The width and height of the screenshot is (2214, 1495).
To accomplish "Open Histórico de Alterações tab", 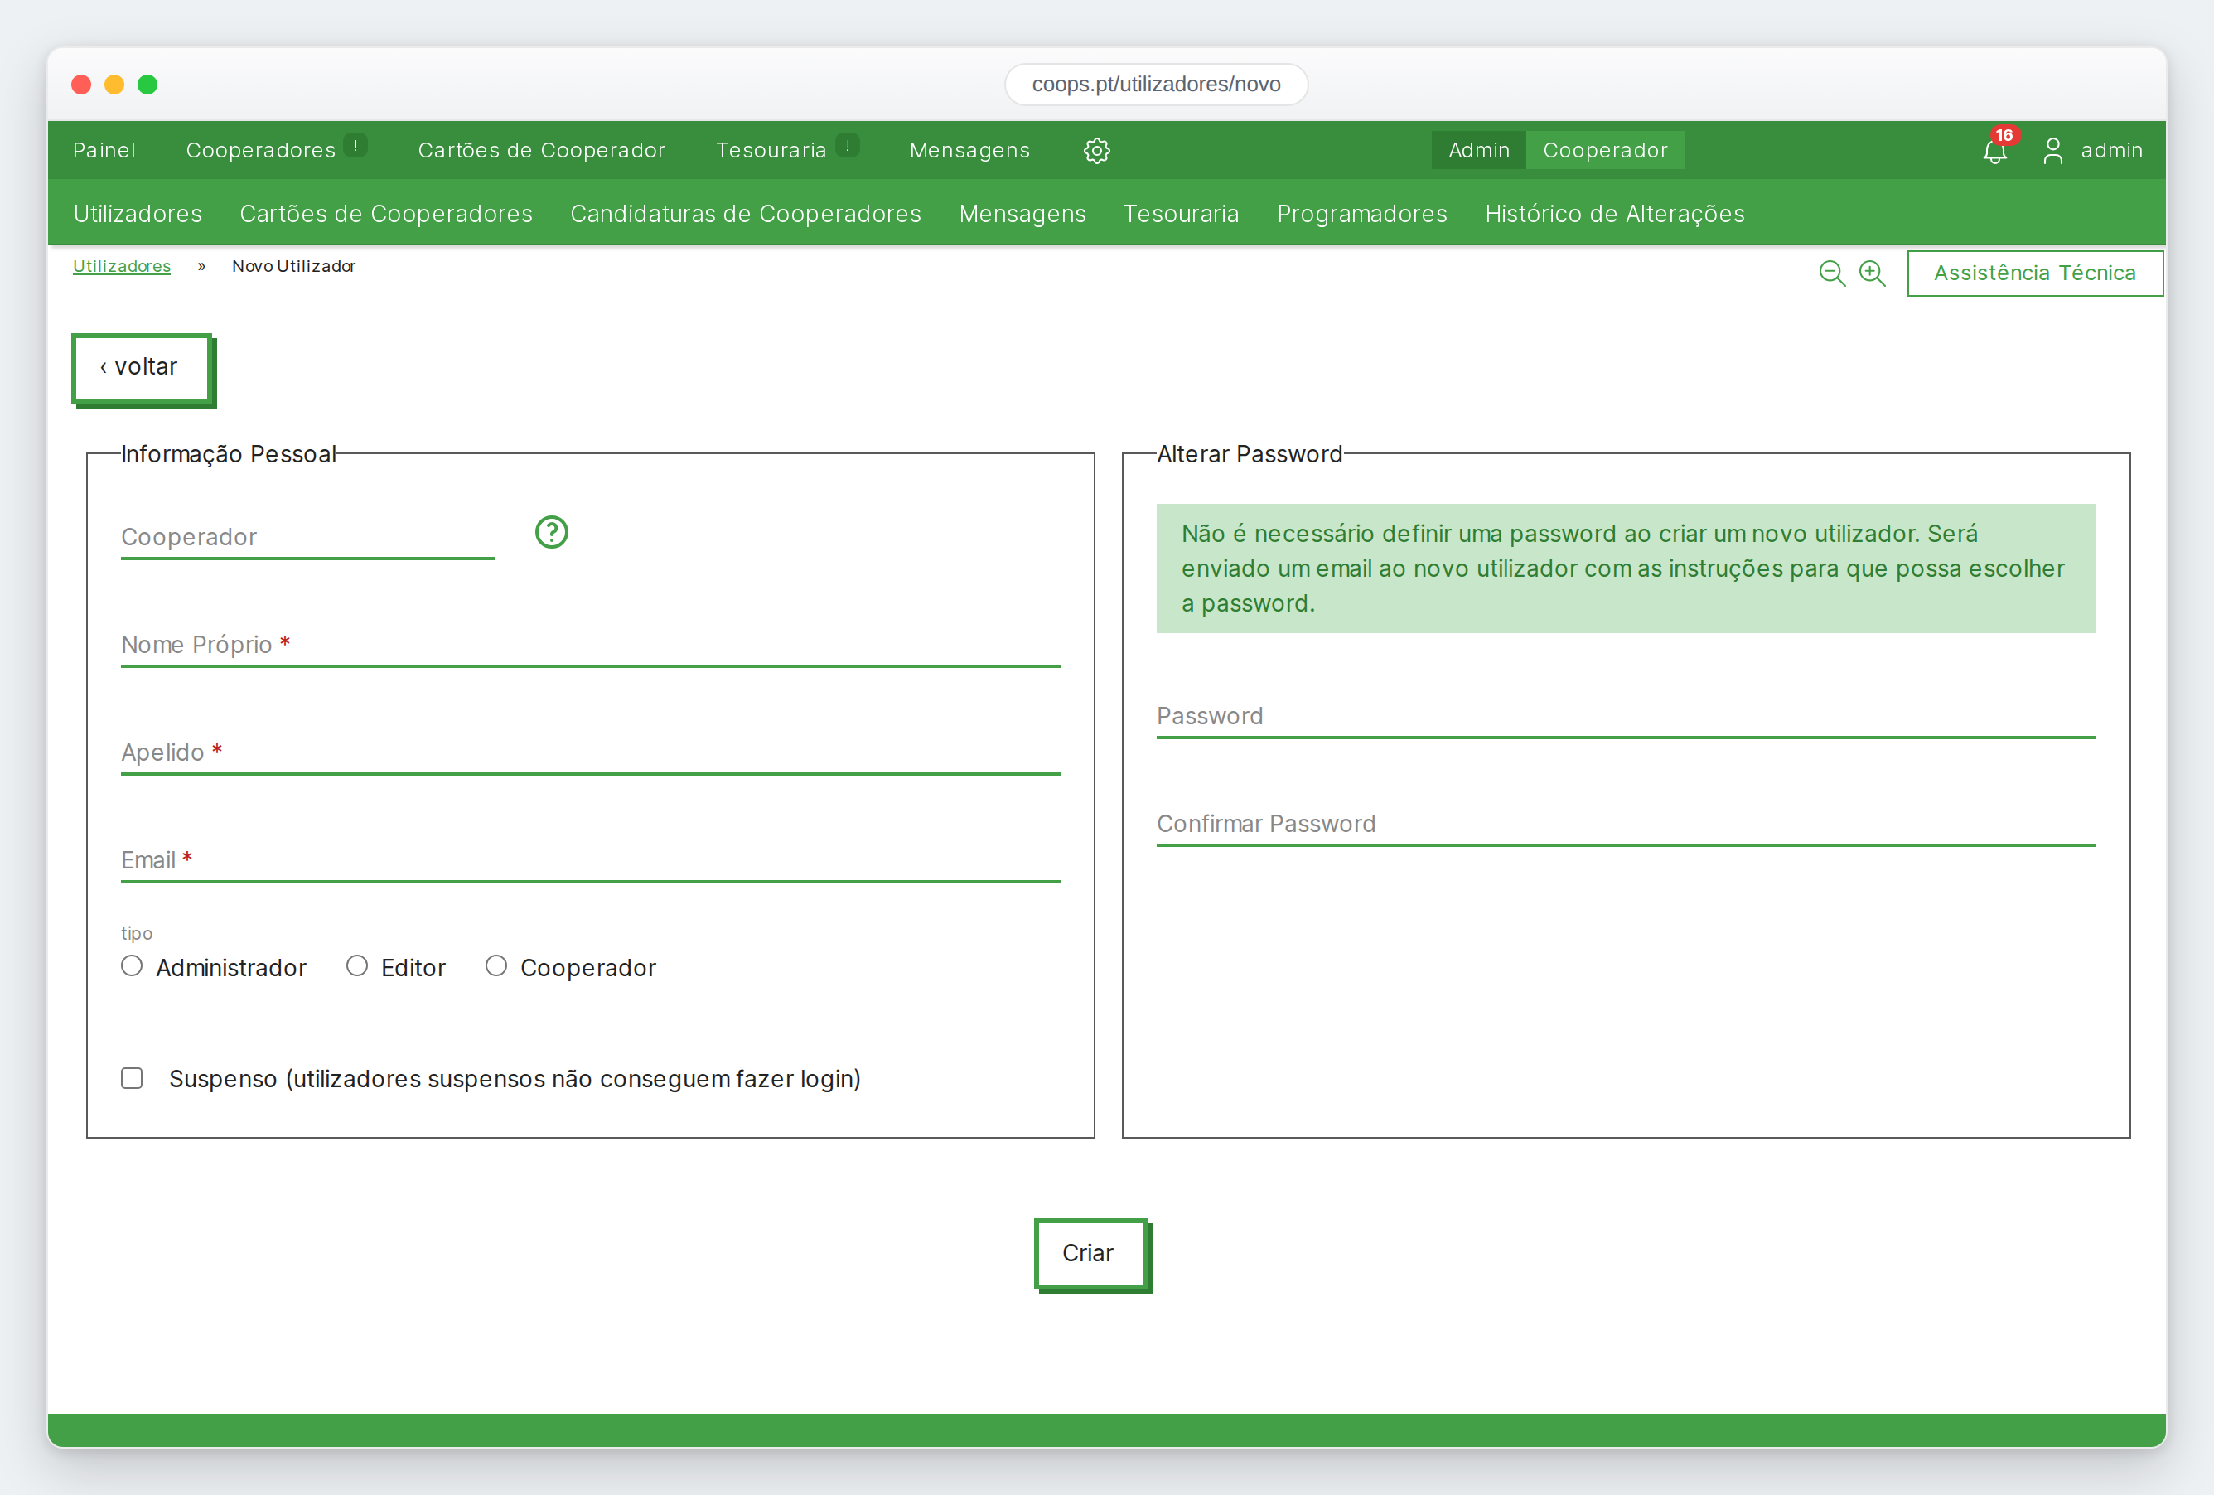I will click(1614, 214).
